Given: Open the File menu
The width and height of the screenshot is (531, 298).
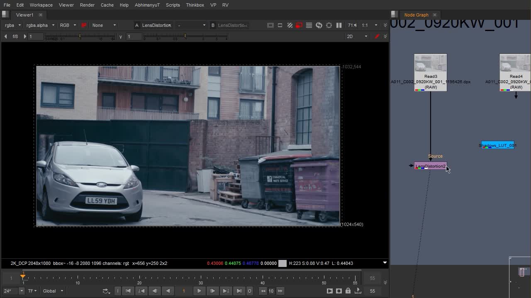Looking at the screenshot, I should tap(7, 5).
